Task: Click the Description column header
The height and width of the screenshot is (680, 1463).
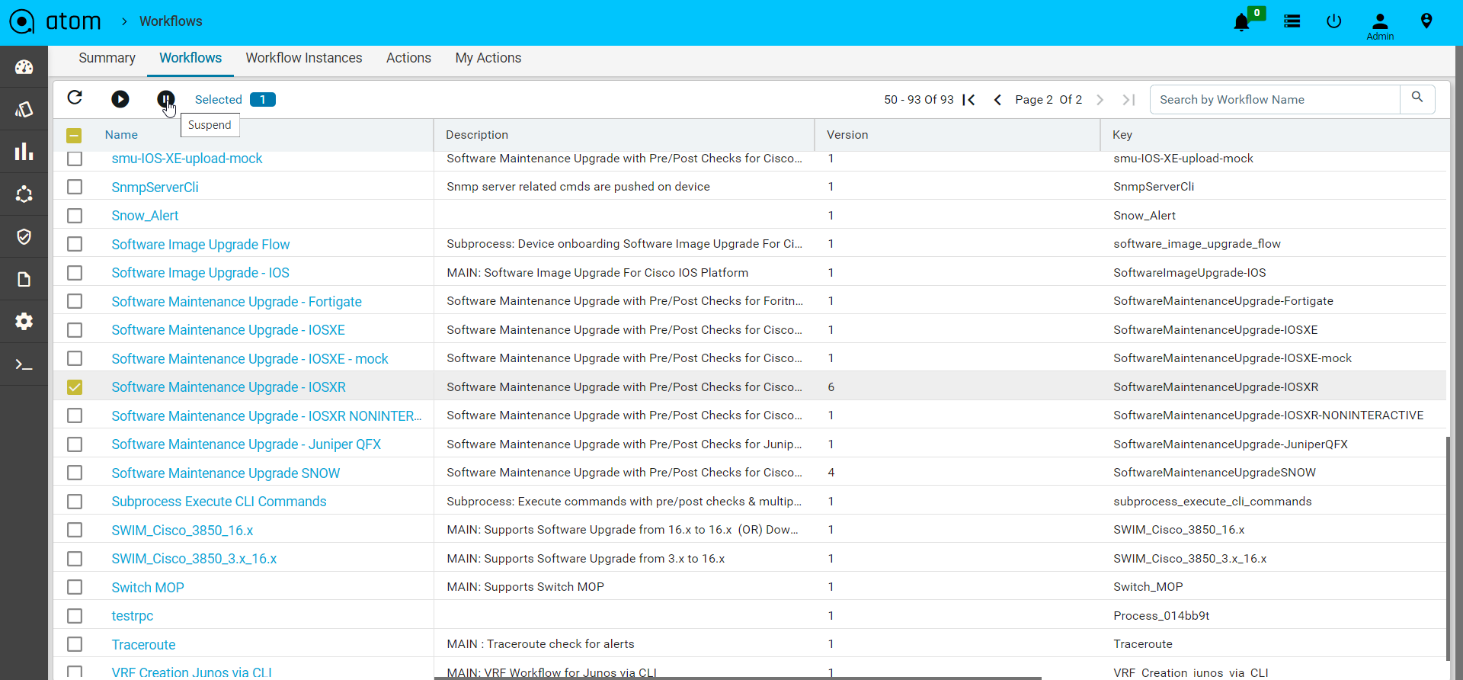Action: coord(477,135)
